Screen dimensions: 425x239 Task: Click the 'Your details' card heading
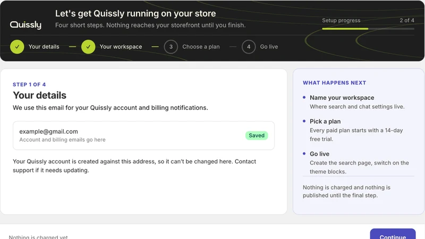click(39, 96)
